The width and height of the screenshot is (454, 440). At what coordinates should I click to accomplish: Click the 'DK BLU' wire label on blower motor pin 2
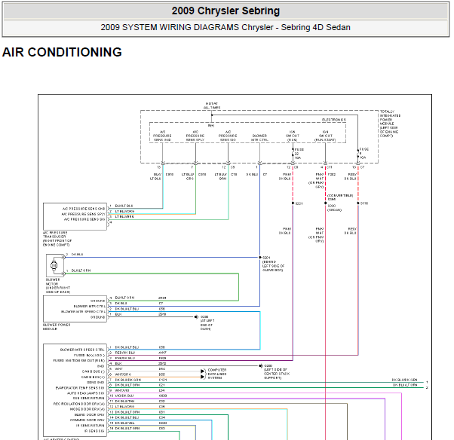(77, 254)
